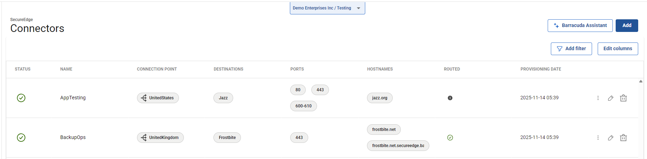Click the edit pencil icon for AppTesting
Image resolution: width=647 pixels, height=159 pixels.
pyautogui.click(x=610, y=98)
